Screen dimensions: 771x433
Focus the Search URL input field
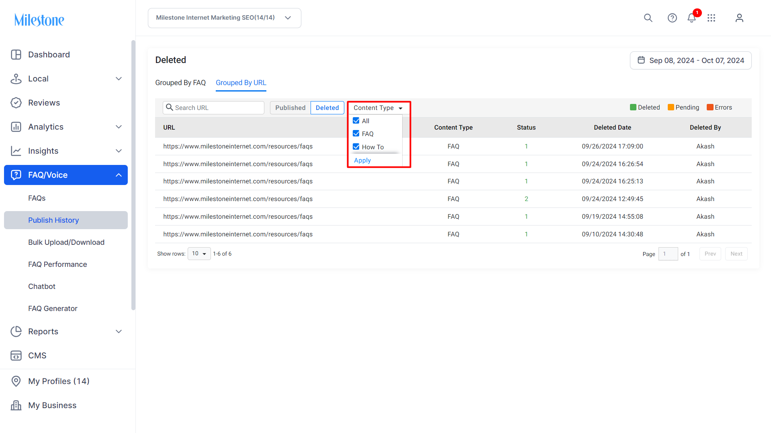pyautogui.click(x=213, y=108)
